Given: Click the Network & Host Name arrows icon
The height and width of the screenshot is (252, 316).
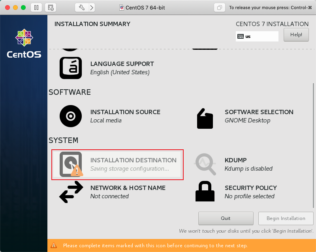Looking at the screenshot, I should tap(71, 192).
